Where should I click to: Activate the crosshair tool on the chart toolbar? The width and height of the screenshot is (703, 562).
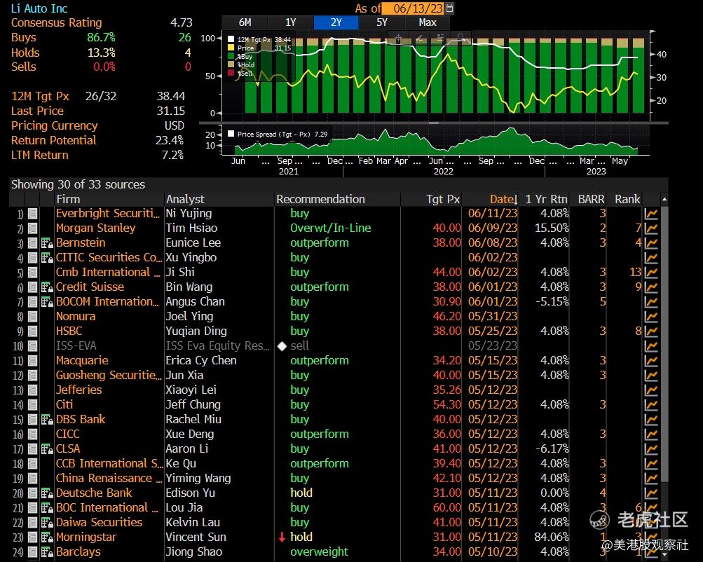click(x=399, y=38)
